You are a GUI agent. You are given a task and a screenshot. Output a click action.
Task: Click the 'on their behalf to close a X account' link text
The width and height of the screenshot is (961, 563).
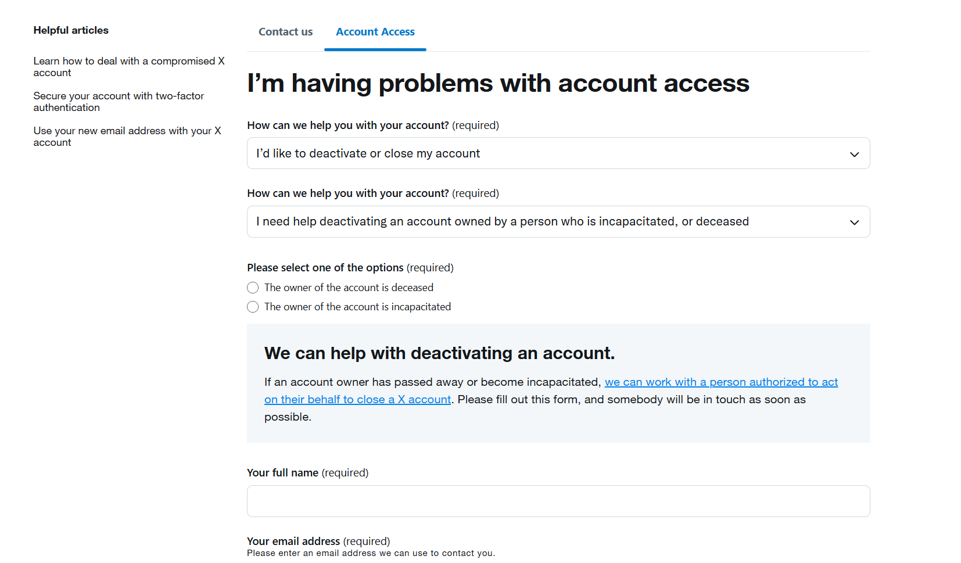[x=357, y=400]
